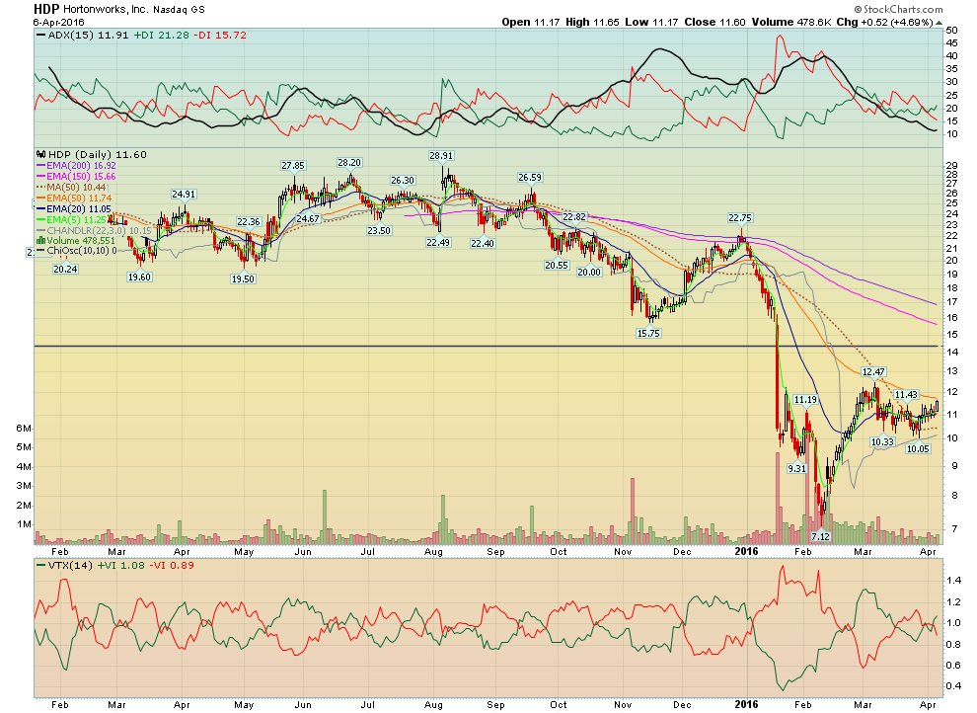This screenshot has height=713, width=977.
Task: Click the 22.82 price label
Action: 574,217
